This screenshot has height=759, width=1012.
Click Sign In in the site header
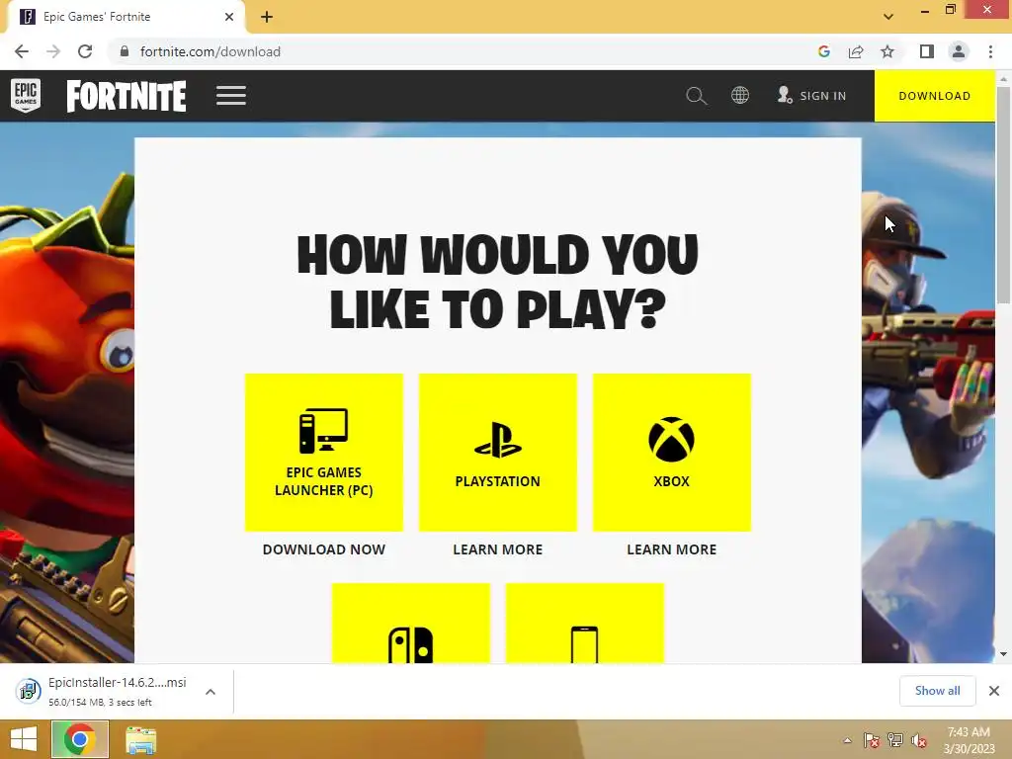812,96
